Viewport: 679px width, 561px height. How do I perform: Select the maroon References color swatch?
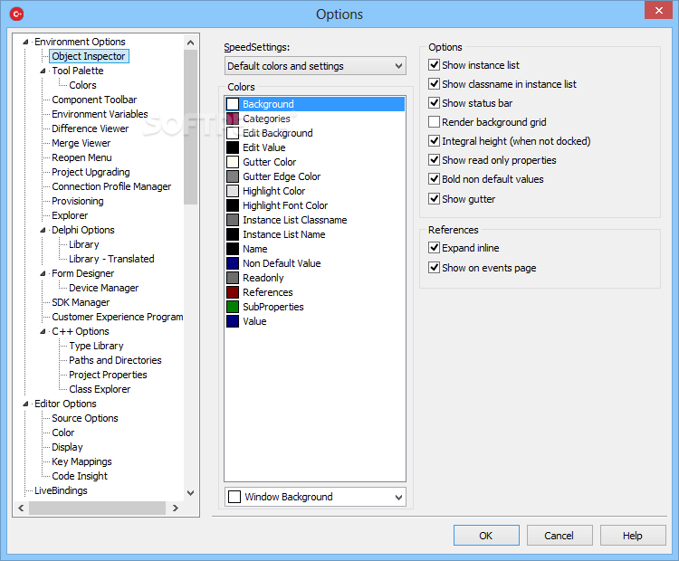(x=233, y=292)
